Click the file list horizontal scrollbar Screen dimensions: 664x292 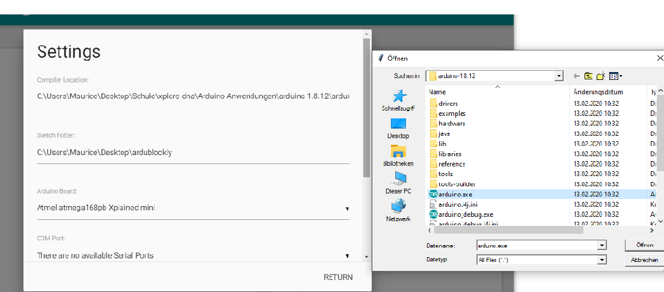coord(508,230)
